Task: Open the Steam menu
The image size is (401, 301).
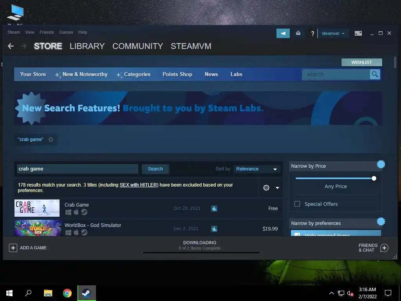Action: (x=14, y=32)
